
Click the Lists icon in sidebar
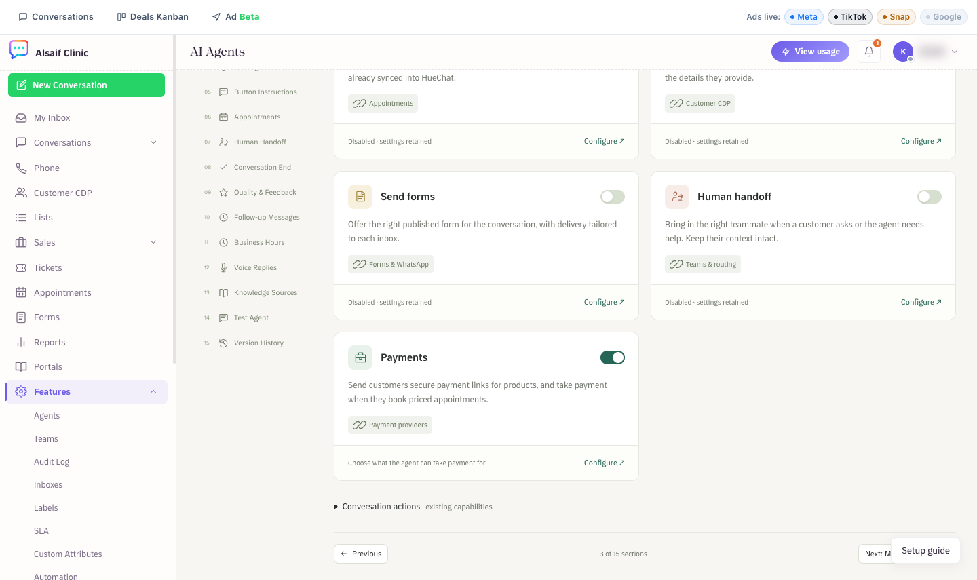[x=21, y=218]
